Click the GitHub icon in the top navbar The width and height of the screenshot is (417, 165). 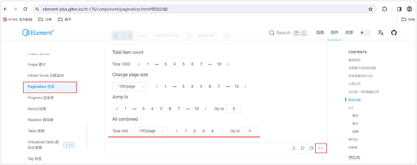394,32
